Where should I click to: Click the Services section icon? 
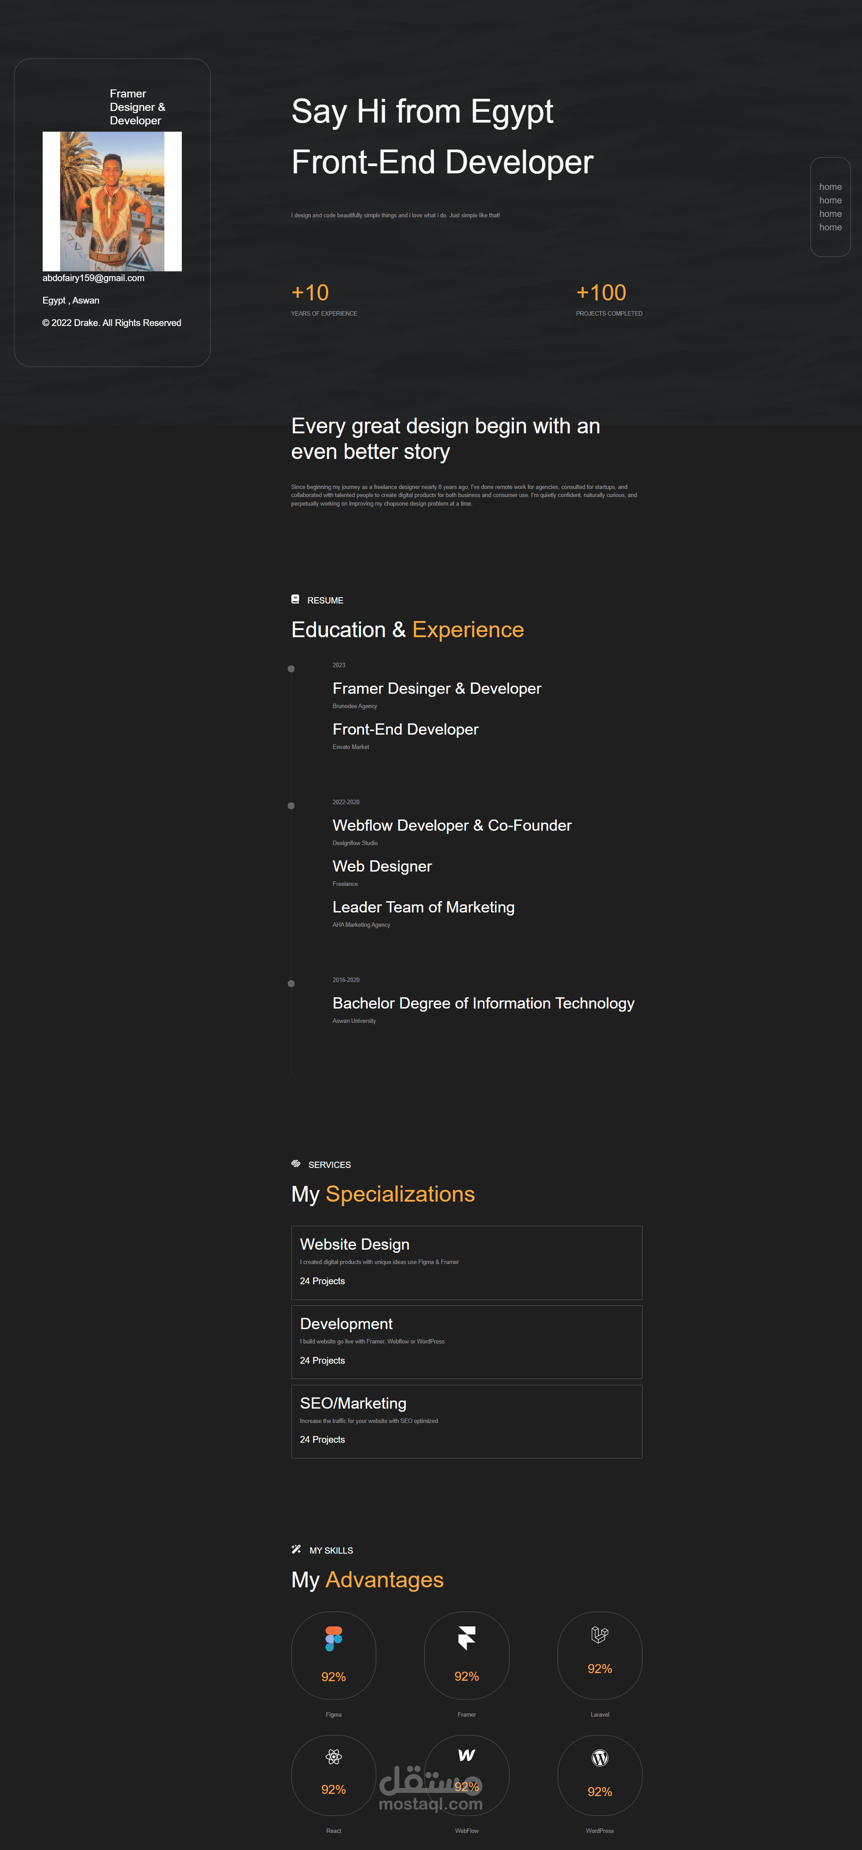point(296,1163)
